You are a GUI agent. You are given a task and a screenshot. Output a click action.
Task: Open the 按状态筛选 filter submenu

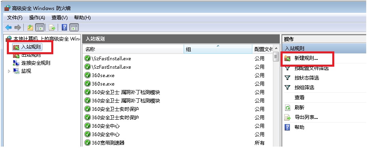coord(306,78)
